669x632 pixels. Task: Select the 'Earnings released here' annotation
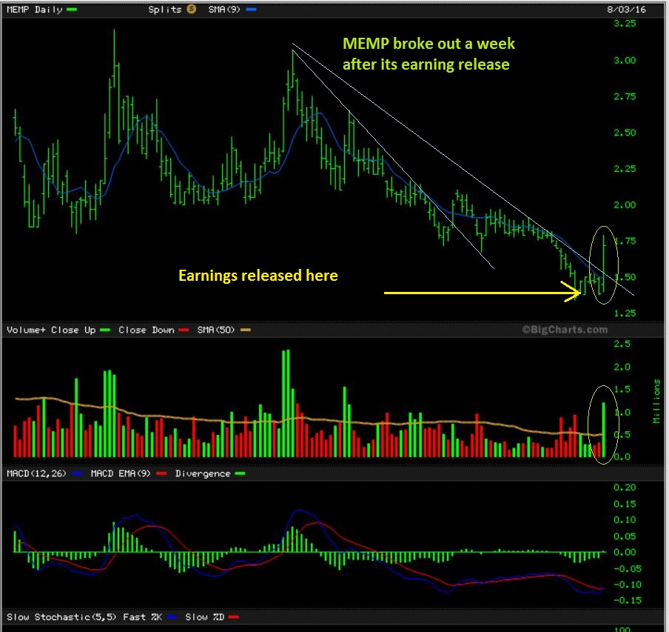(258, 276)
